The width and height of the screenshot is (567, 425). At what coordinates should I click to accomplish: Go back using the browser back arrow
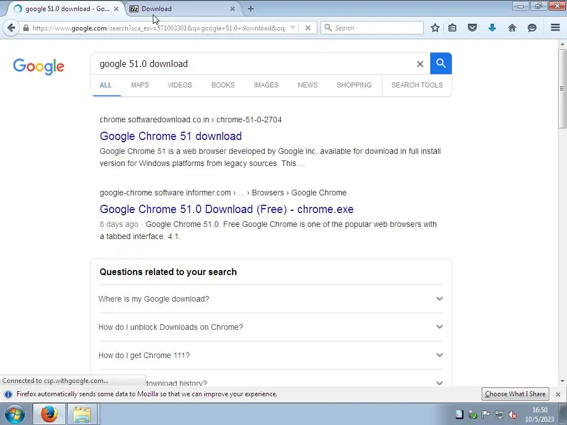pyautogui.click(x=11, y=28)
